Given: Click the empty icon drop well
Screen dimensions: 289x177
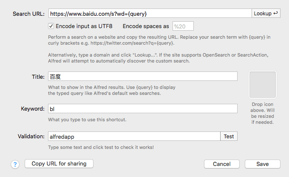Looking at the screenshot, I should pos(263,85).
